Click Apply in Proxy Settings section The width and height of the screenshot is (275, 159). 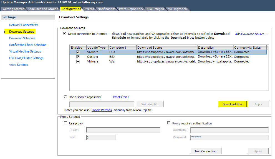click(x=258, y=151)
